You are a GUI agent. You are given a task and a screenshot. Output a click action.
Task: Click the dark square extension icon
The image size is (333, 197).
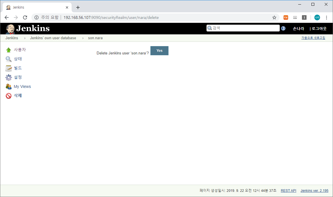coord(304,17)
